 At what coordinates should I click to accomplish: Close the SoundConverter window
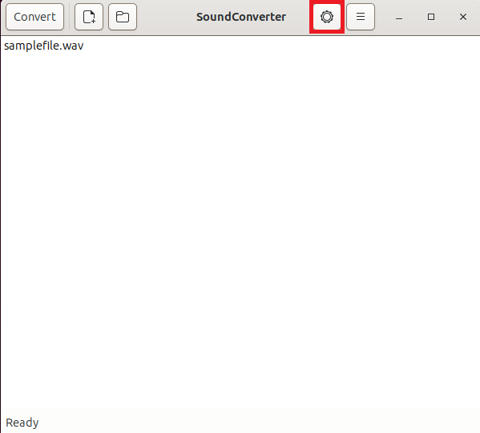tap(463, 17)
